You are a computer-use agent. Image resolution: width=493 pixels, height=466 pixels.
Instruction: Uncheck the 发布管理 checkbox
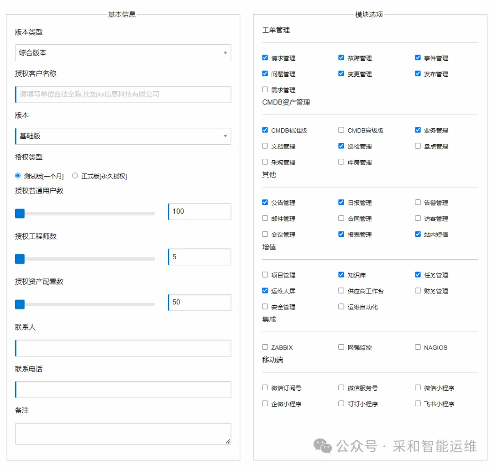tap(418, 73)
